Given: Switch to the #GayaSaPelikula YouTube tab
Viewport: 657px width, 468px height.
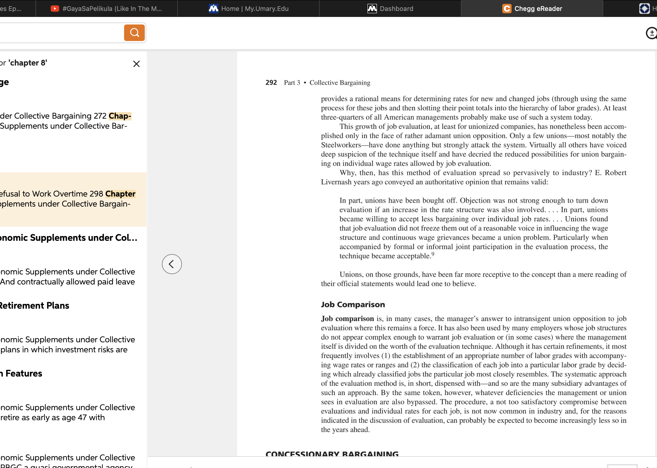Looking at the screenshot, I should (x=106, y=9).
